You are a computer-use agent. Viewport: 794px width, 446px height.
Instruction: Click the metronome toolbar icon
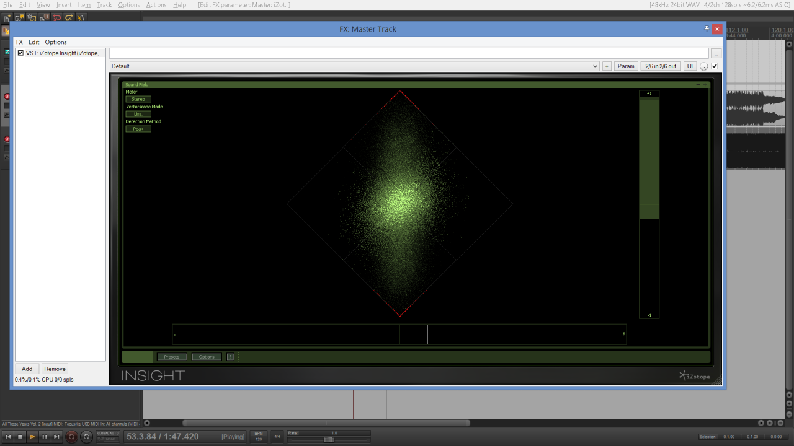pyautogui.click(x=81, y=18)
